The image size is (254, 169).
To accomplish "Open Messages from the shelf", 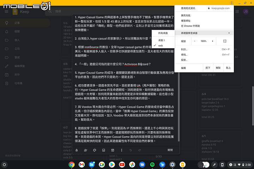I will tap(142, 165).
